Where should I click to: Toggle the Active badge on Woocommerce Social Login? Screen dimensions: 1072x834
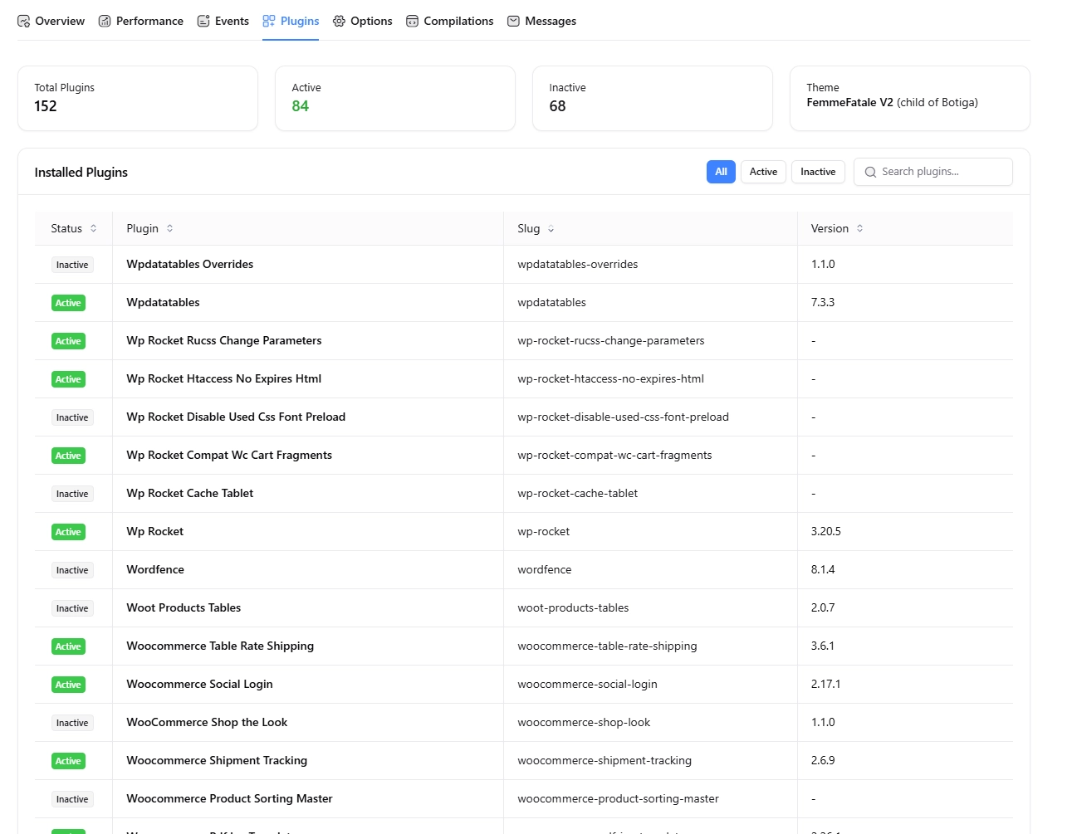67,684
